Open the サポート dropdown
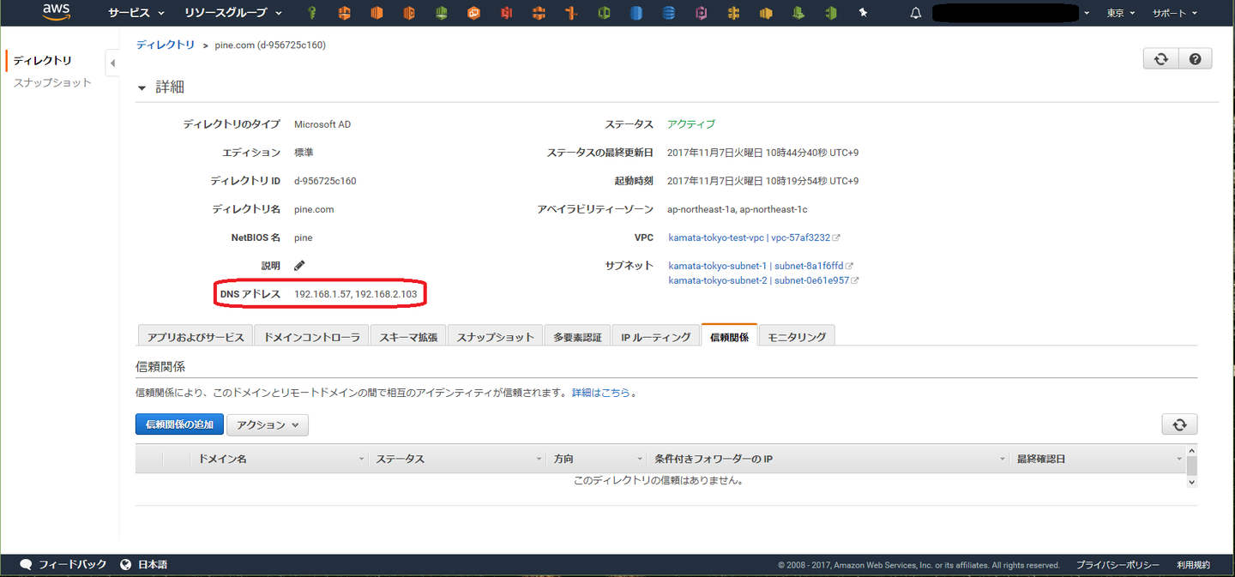Image resolution: width=1235 pixels, height=577 pixels. tap(1175, 13)
